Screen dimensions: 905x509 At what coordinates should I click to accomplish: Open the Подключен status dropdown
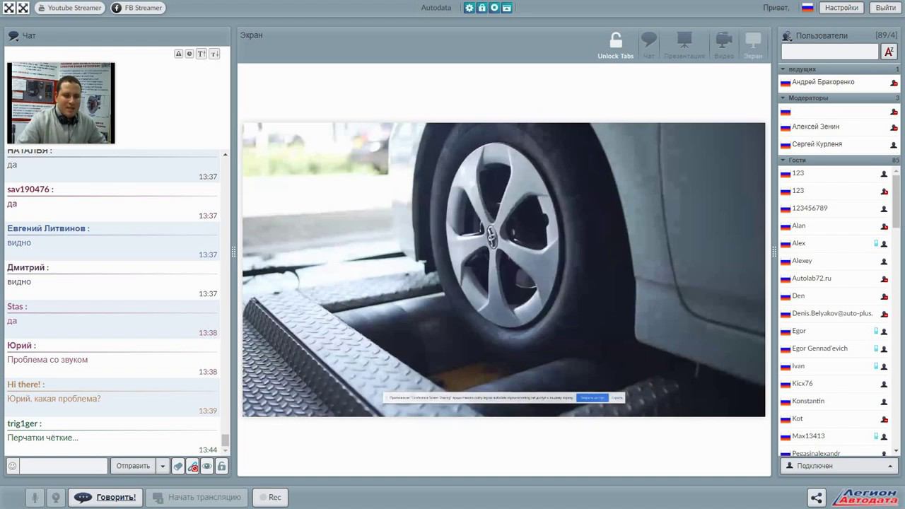coord(839,466)
